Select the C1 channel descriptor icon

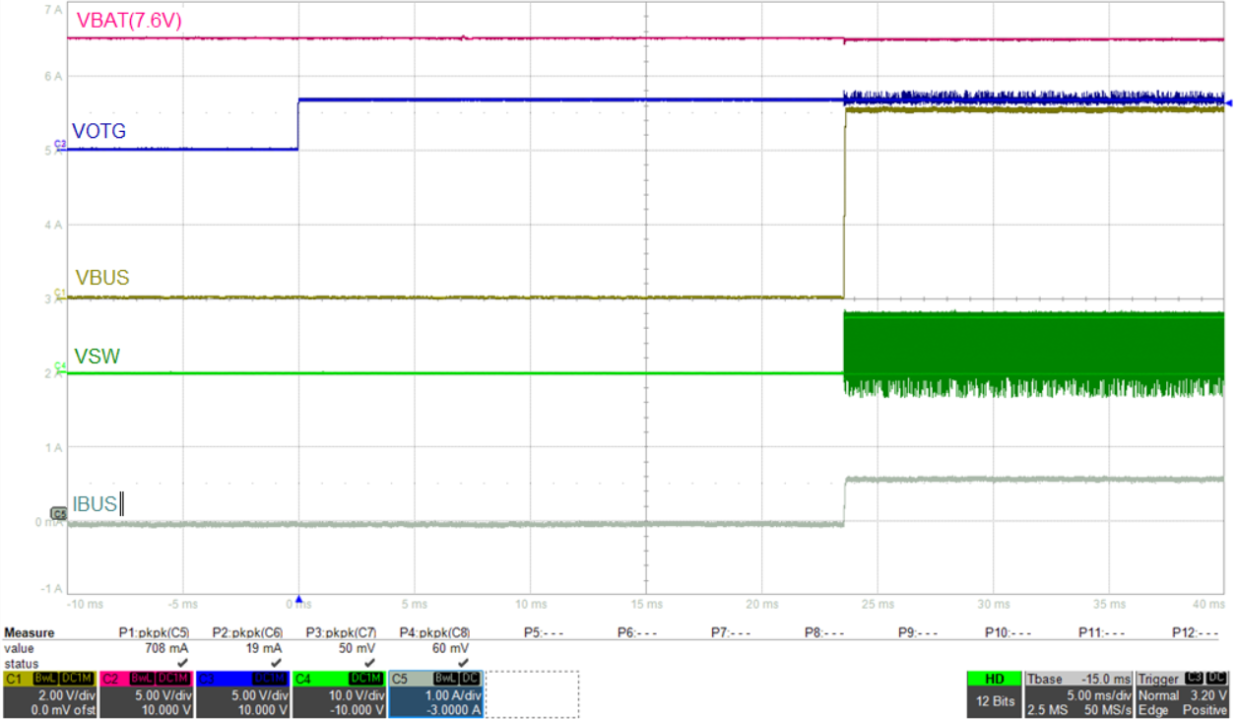16,678
